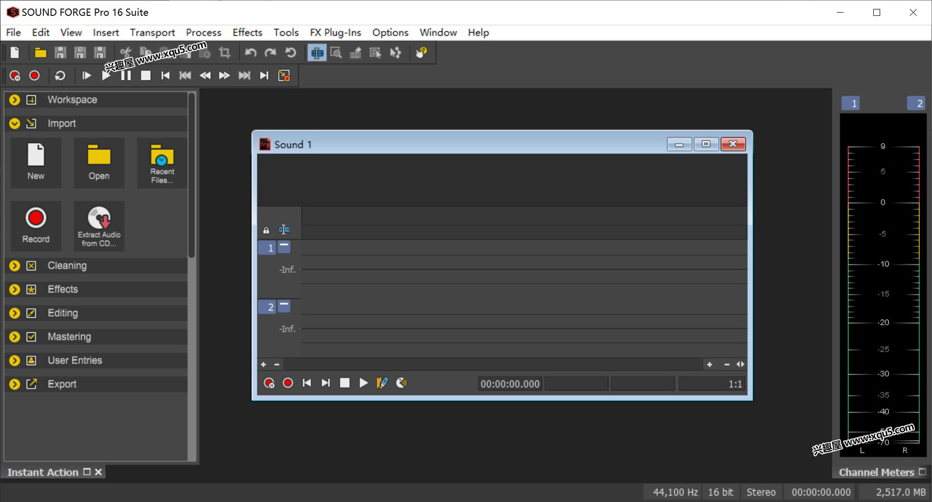
Task: Select the Event tool in toolbar
Action: [x=375, y=53]
